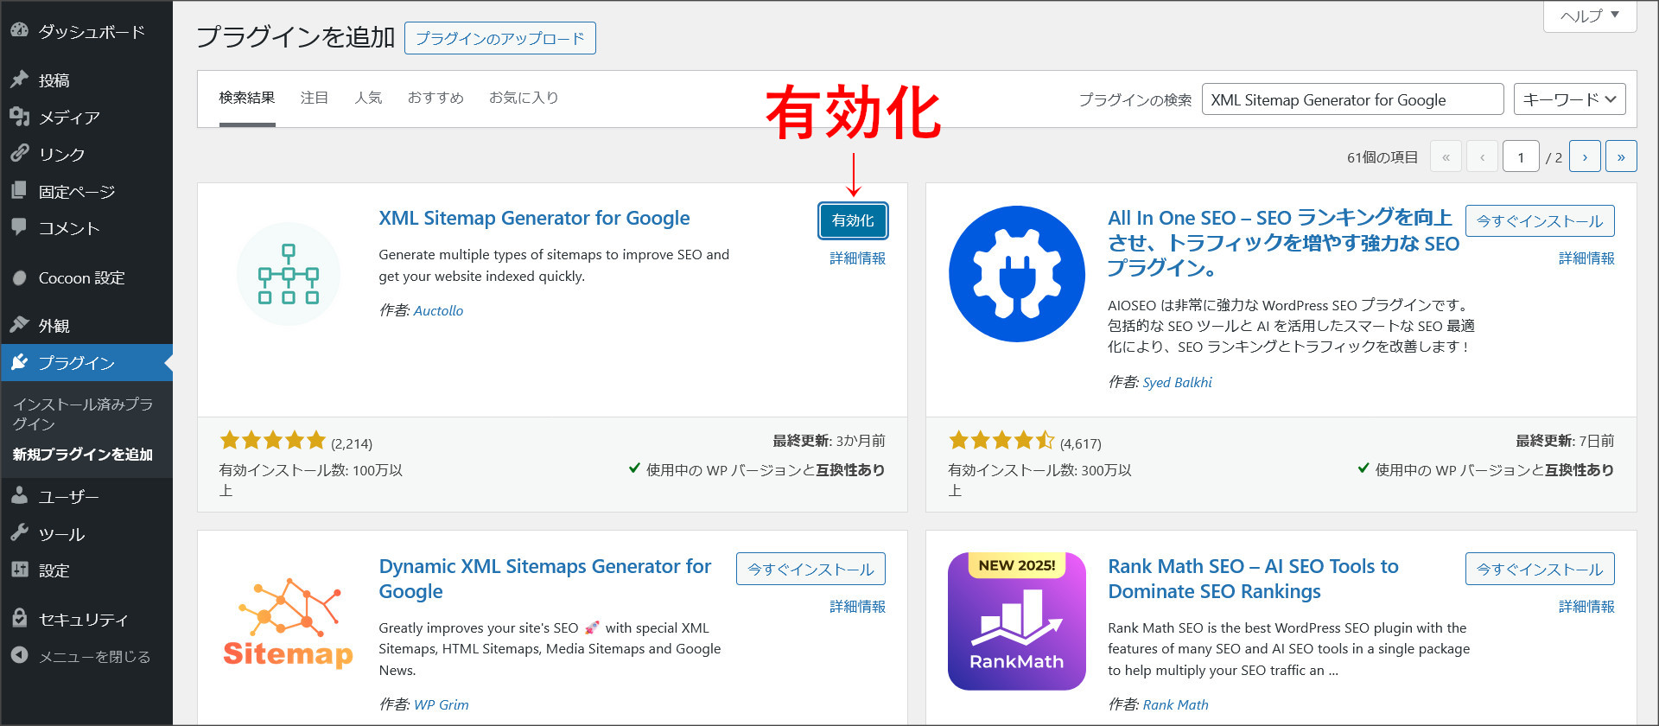Click the ツール wrench icon
This screenshot has width=1659, height=726.
coord(19,533)
